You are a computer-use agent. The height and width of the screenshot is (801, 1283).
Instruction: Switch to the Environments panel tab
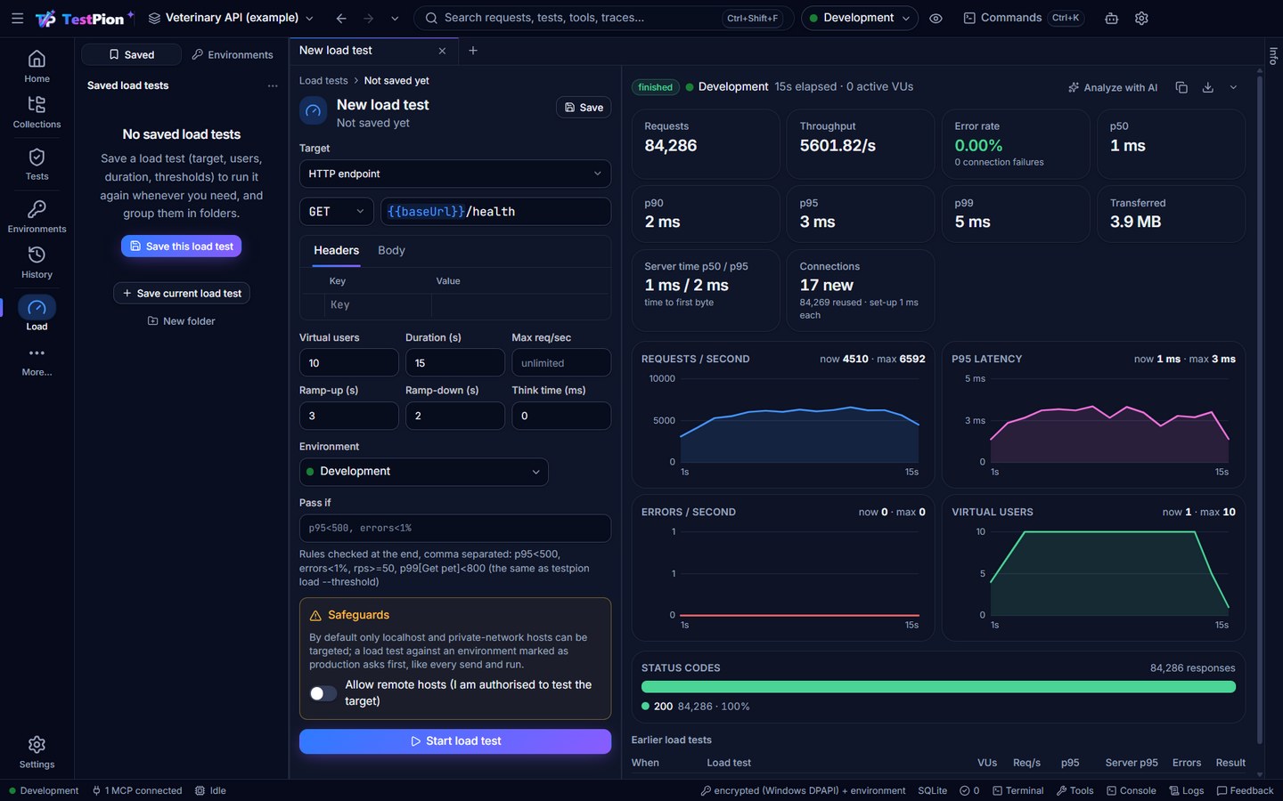[x=233, y=54]
